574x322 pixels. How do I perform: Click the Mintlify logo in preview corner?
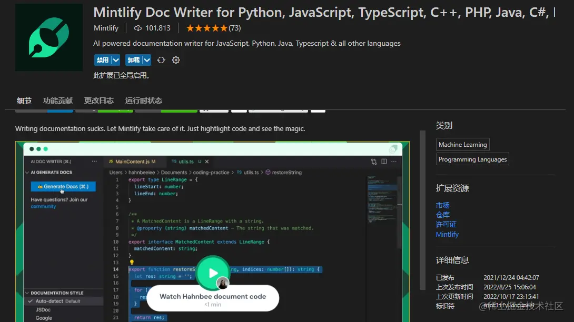[x=393, y=149]
